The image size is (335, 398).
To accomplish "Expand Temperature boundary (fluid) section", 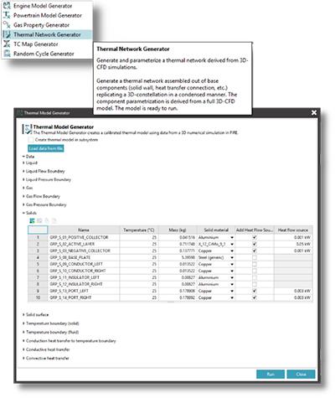I will click(x=23, y=332).
